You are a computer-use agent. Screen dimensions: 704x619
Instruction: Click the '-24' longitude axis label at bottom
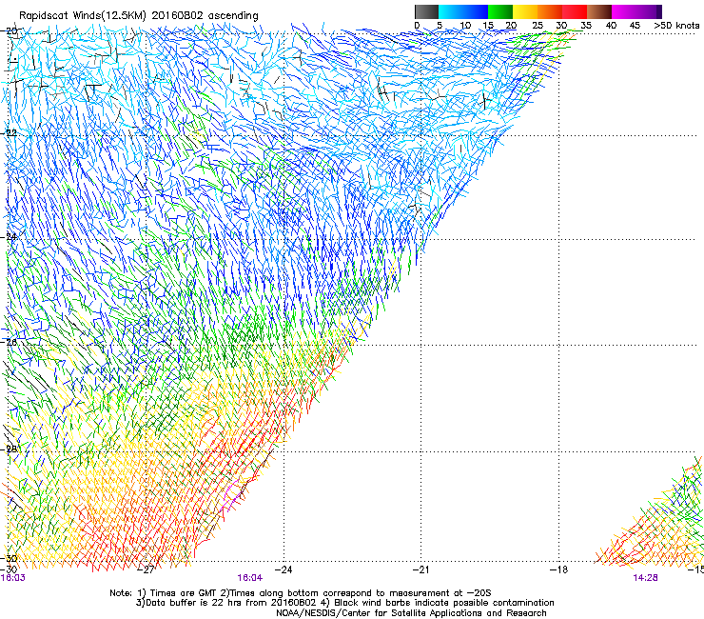pyautogui.click(x=283, y=569)
